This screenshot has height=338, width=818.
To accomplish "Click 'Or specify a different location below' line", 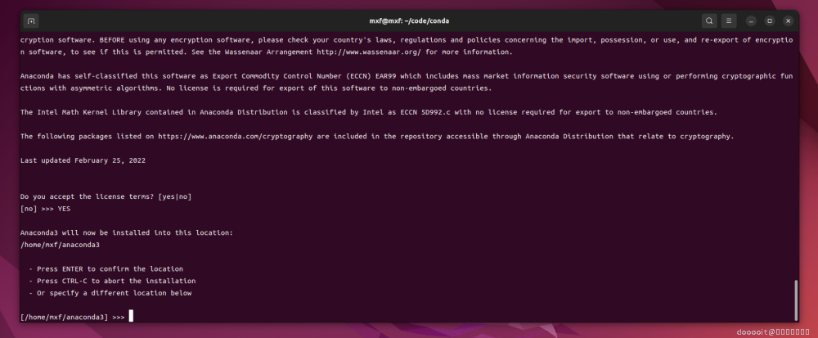I will (110, 293).
